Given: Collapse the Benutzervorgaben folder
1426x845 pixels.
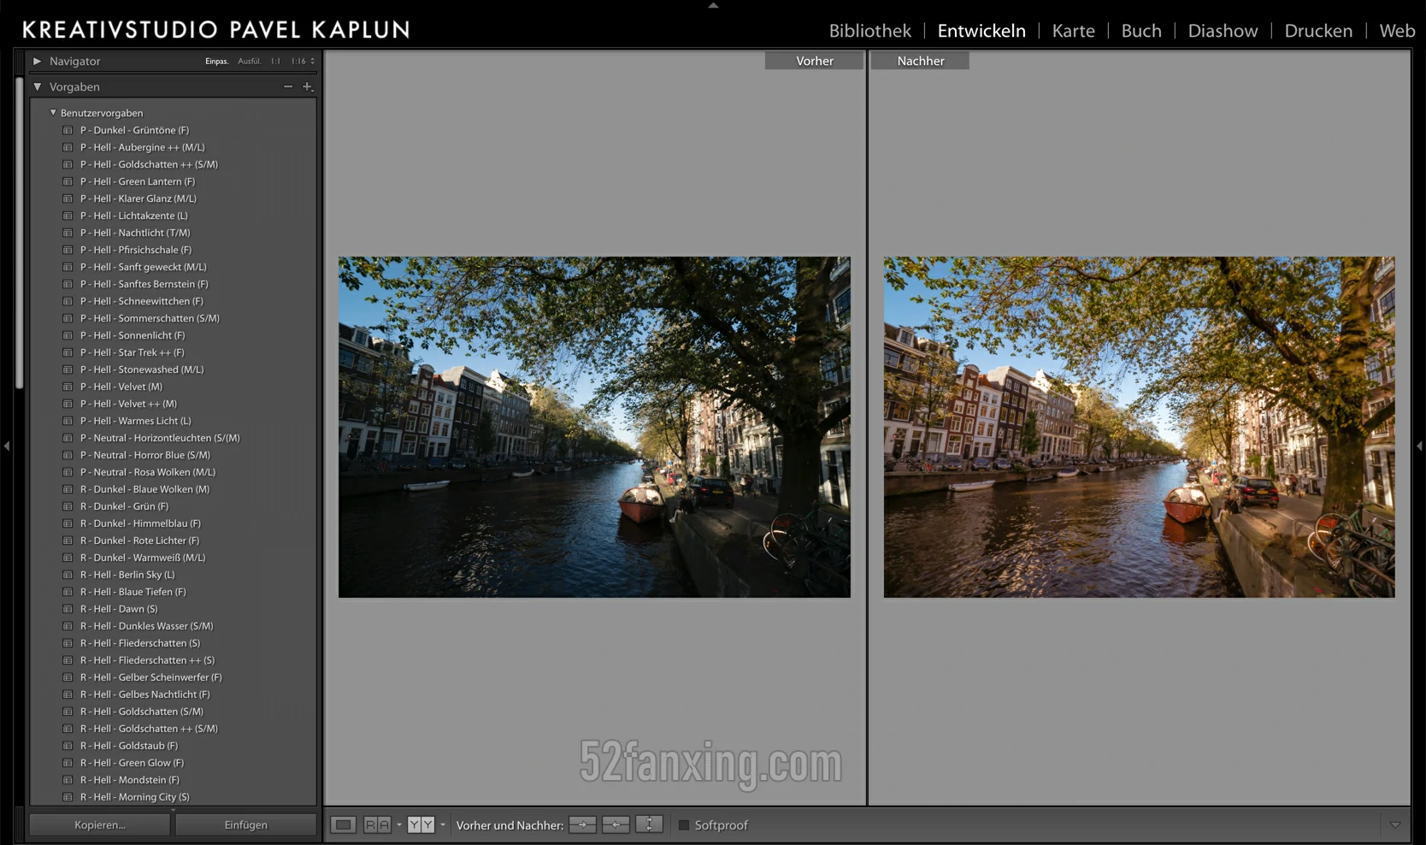Looking at the screenshot, I should [53, 112].
